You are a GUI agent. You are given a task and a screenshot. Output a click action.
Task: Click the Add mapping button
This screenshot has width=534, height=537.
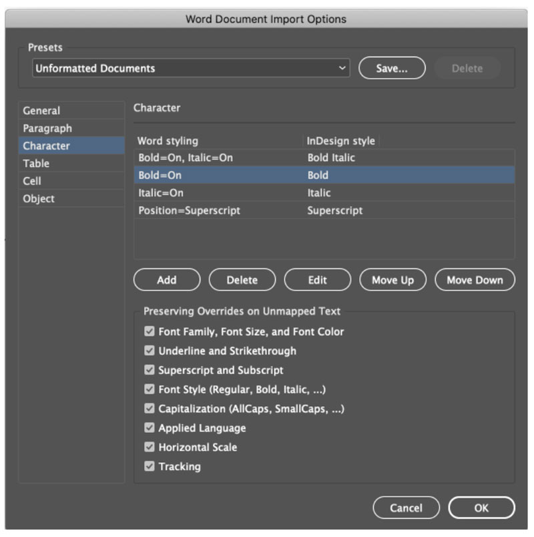[167, 280]
